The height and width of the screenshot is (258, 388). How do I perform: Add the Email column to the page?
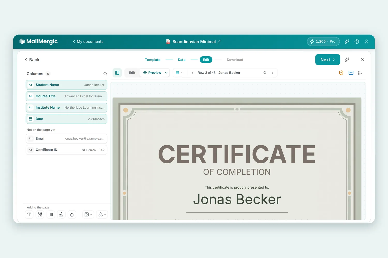click(x=66, y=139)
